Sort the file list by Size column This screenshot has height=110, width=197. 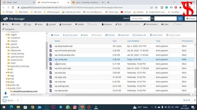(115, 41)
